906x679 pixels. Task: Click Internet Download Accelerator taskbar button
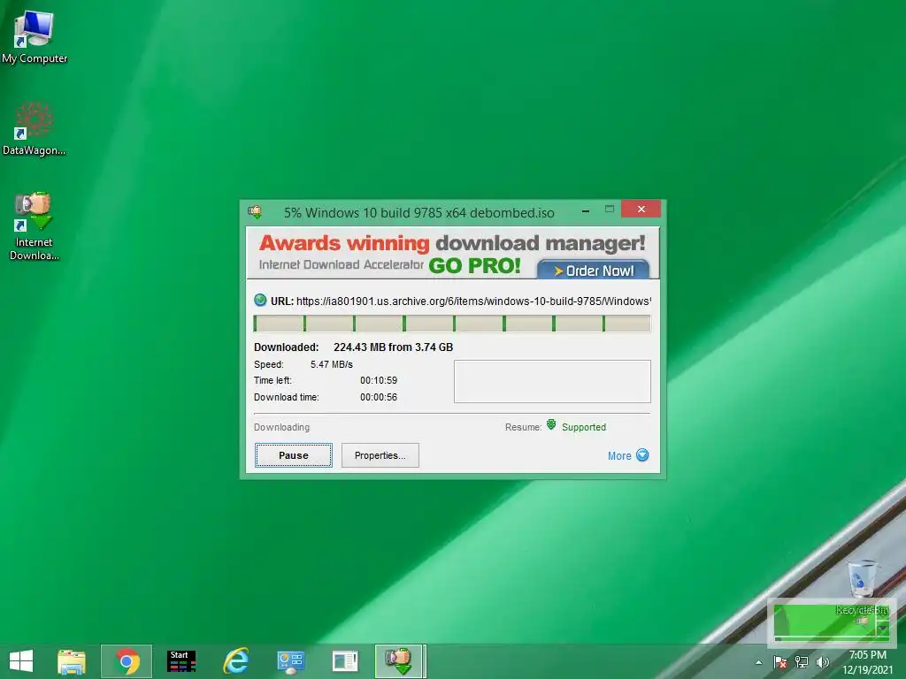point(400,661)
